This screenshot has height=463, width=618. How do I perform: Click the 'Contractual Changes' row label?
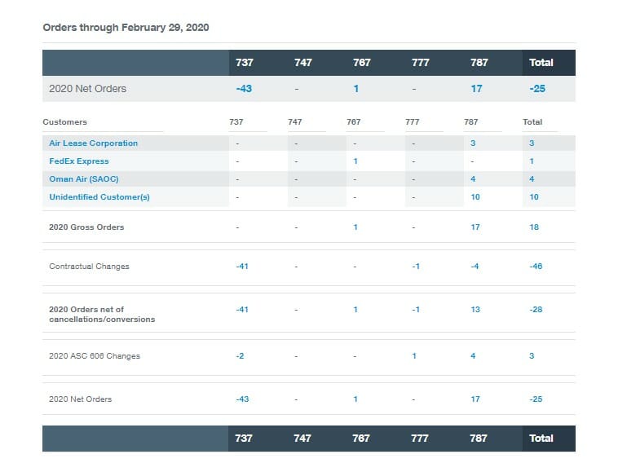click(x=89, y=267)
